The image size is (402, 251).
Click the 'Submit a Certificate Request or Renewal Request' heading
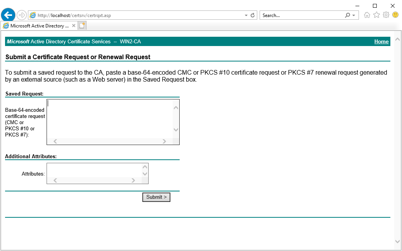(78, 57)
